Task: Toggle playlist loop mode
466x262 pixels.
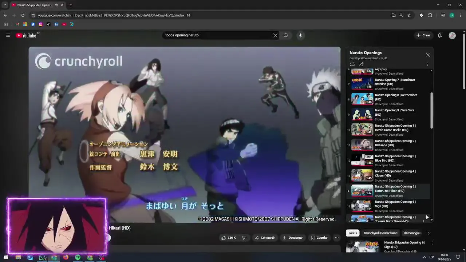Action: 352,64
